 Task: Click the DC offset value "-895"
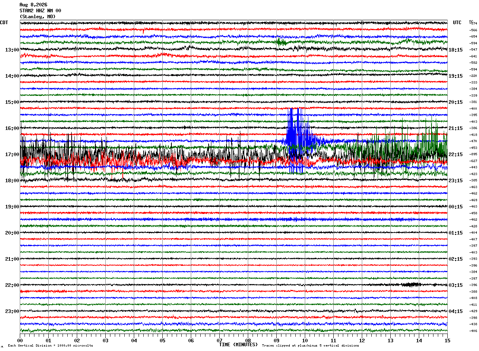pos(473,154)
